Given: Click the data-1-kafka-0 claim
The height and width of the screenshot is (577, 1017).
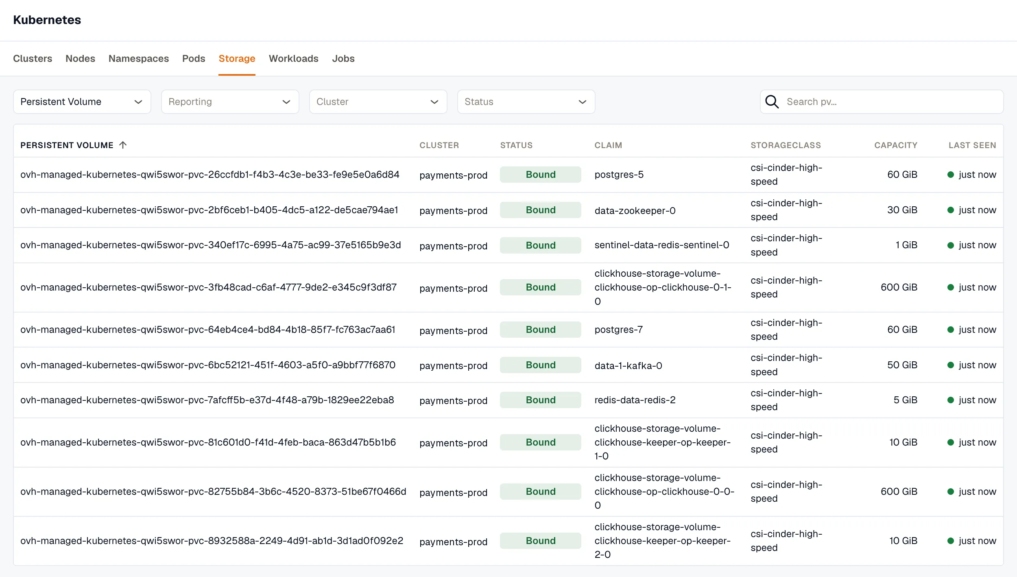Looking at the screenshot, I should click(628, 366).
